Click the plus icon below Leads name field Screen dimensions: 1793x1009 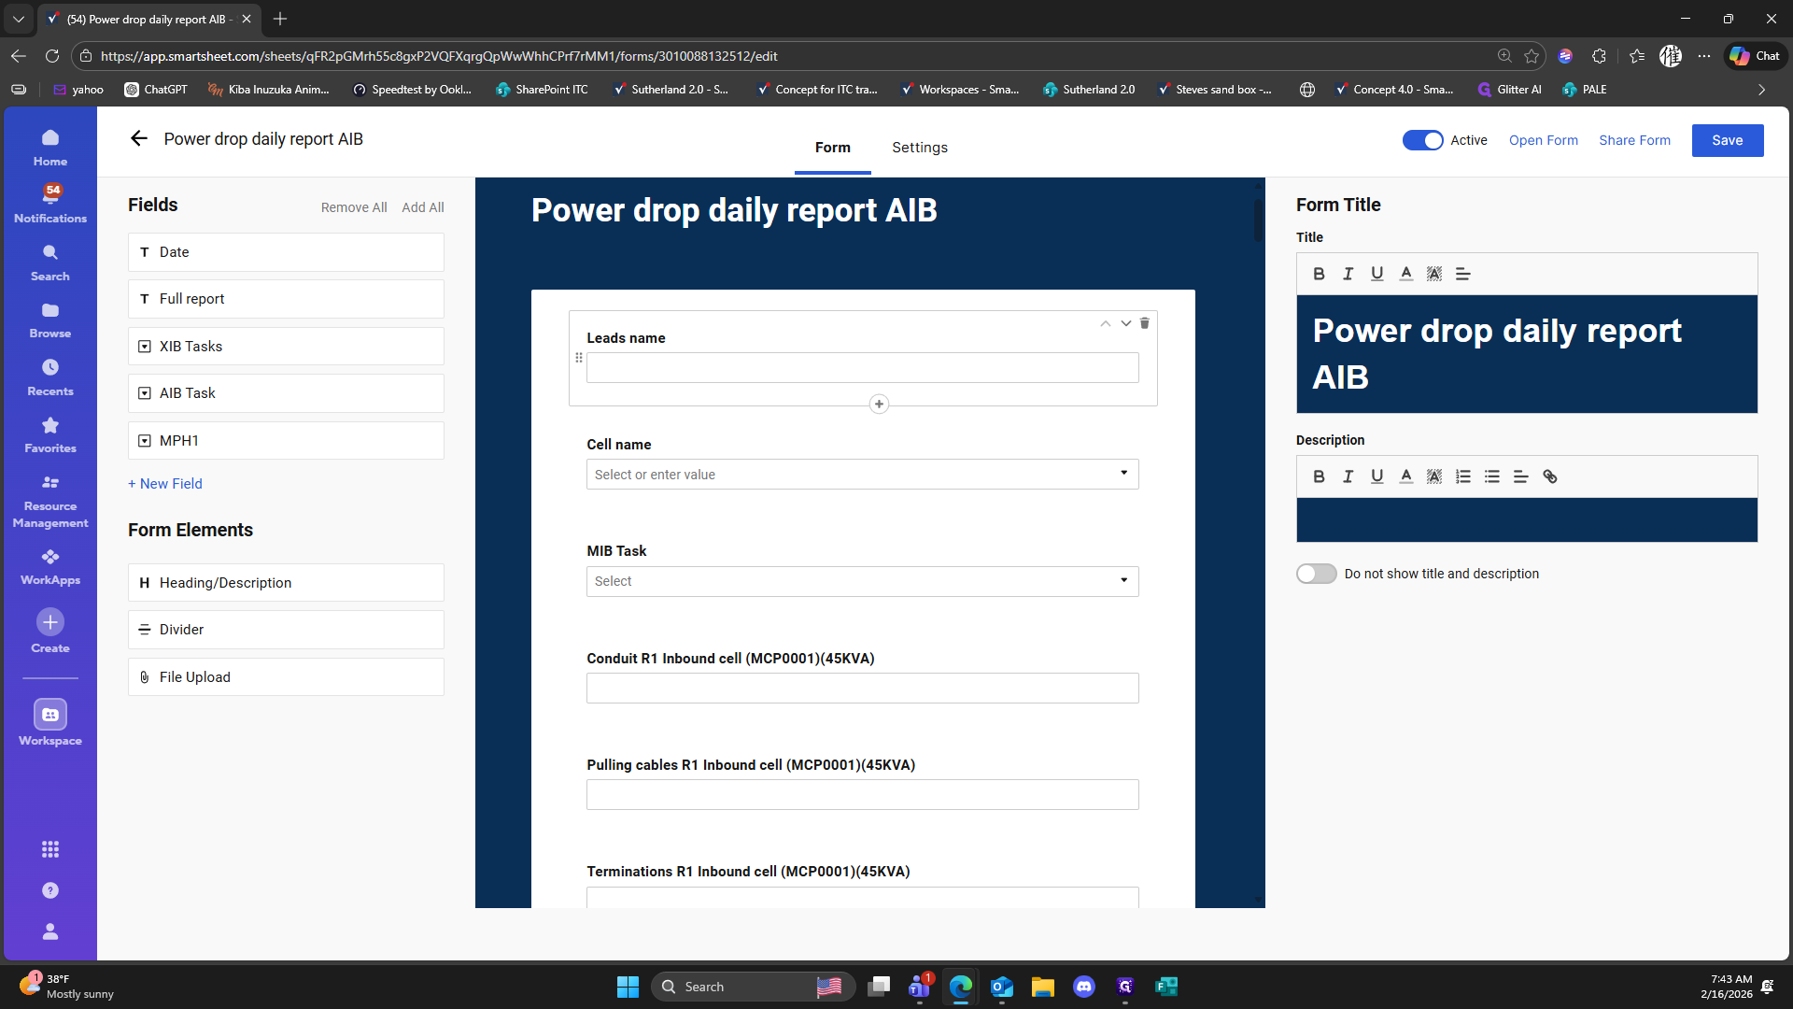point(879,405)
